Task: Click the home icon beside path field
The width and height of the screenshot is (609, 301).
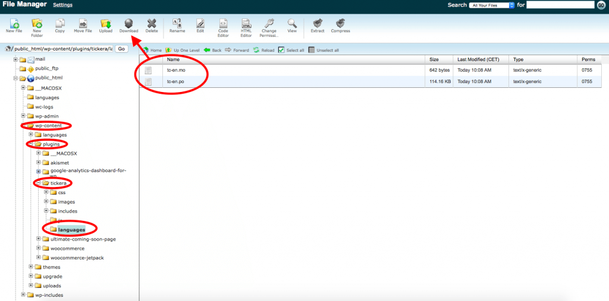Action: coord(8,49)
